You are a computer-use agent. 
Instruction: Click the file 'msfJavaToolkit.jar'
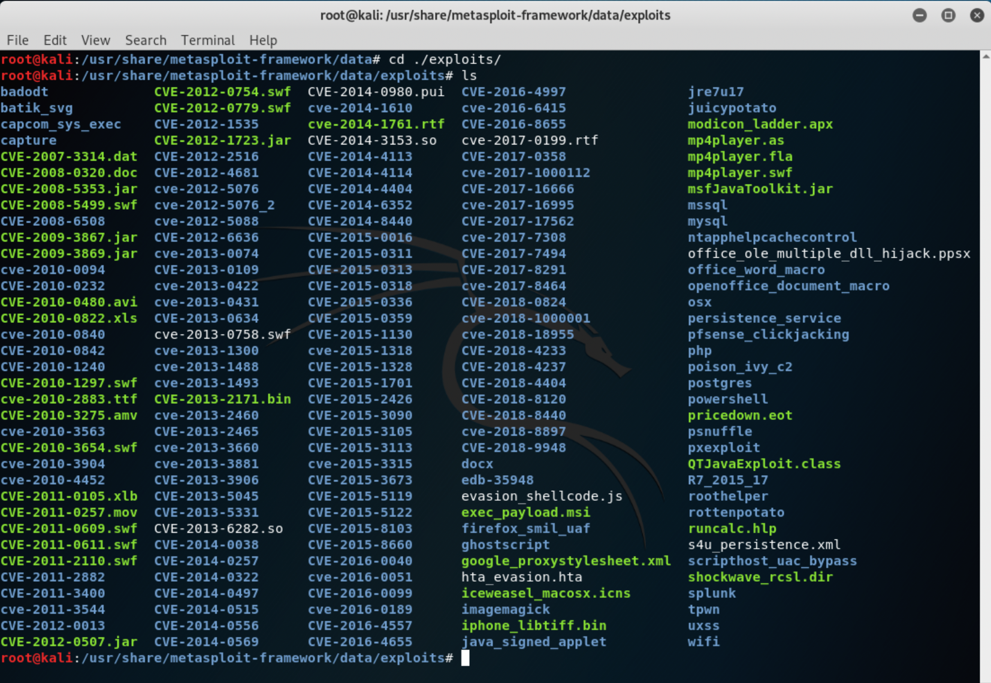pos(760,189)
